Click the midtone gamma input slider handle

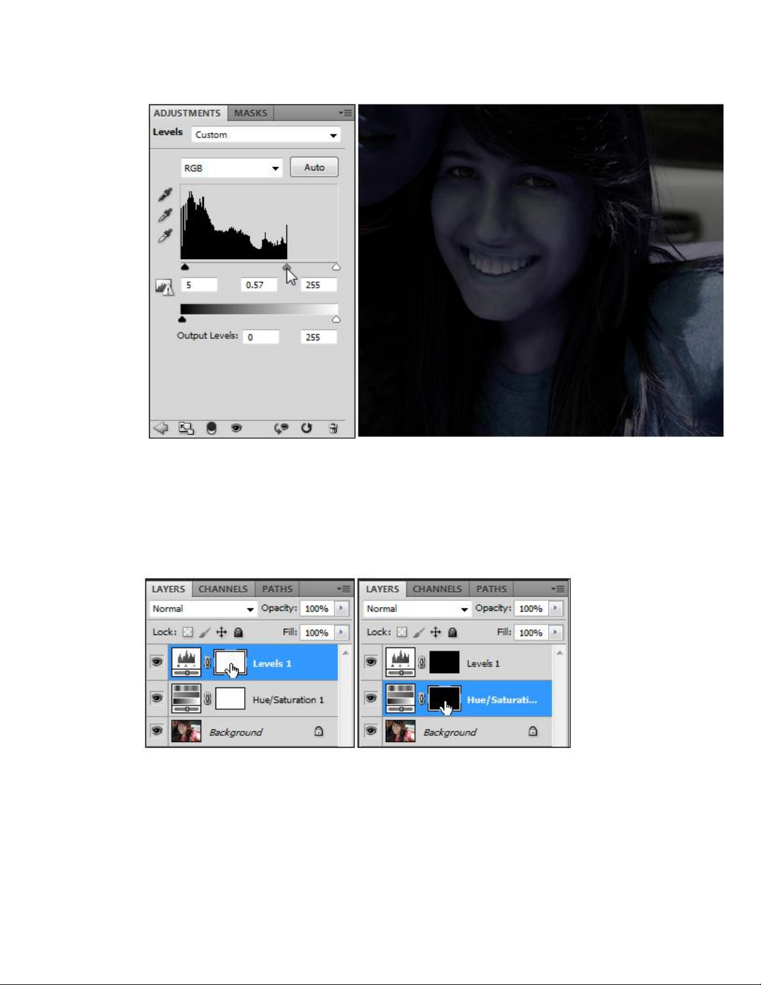(286, 267)
